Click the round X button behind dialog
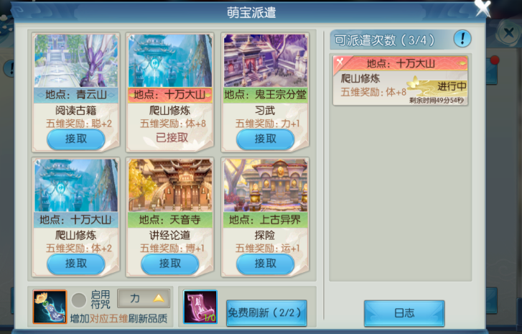The height and width of the screenshot is (334, 522). pos(508,33)
